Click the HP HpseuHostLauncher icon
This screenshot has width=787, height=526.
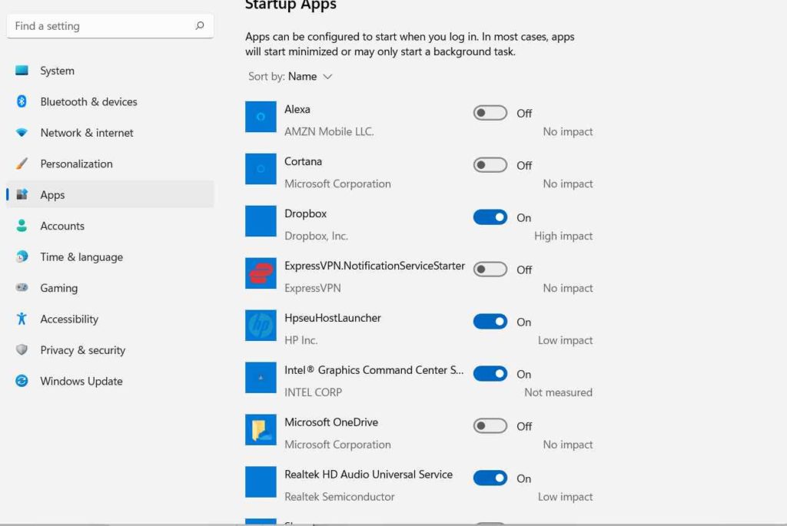tap(261, 326)
